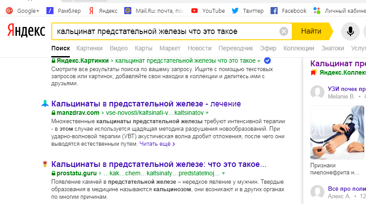Open the Личный кабинет bookmark icon
The width and height of the screenshot is (366, 204).
coord(317,11)
